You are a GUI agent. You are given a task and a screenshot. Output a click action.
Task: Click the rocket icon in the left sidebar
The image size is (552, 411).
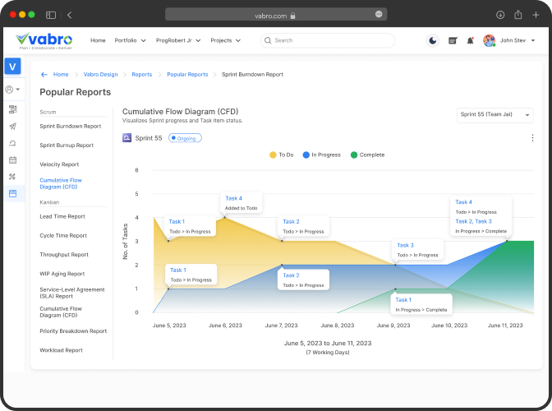12,126
